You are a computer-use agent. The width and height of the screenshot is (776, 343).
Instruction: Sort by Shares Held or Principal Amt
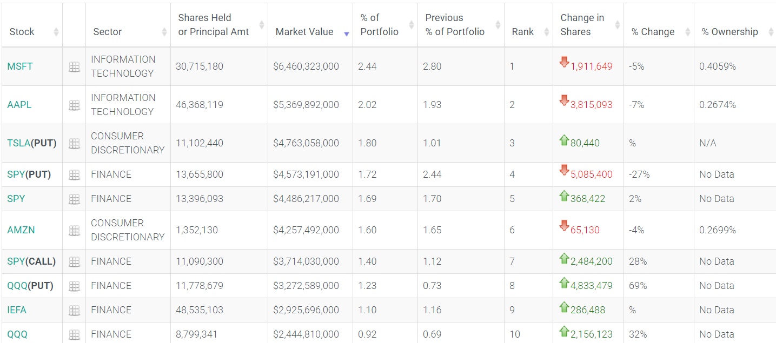pos(214,25)
